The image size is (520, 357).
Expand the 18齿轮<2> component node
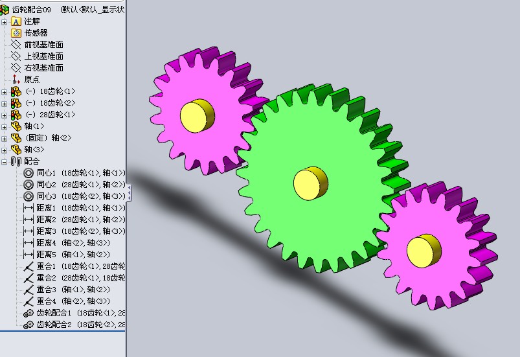(4, 104)
